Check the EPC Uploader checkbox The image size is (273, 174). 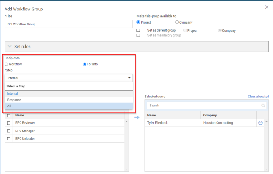(9, 139)
